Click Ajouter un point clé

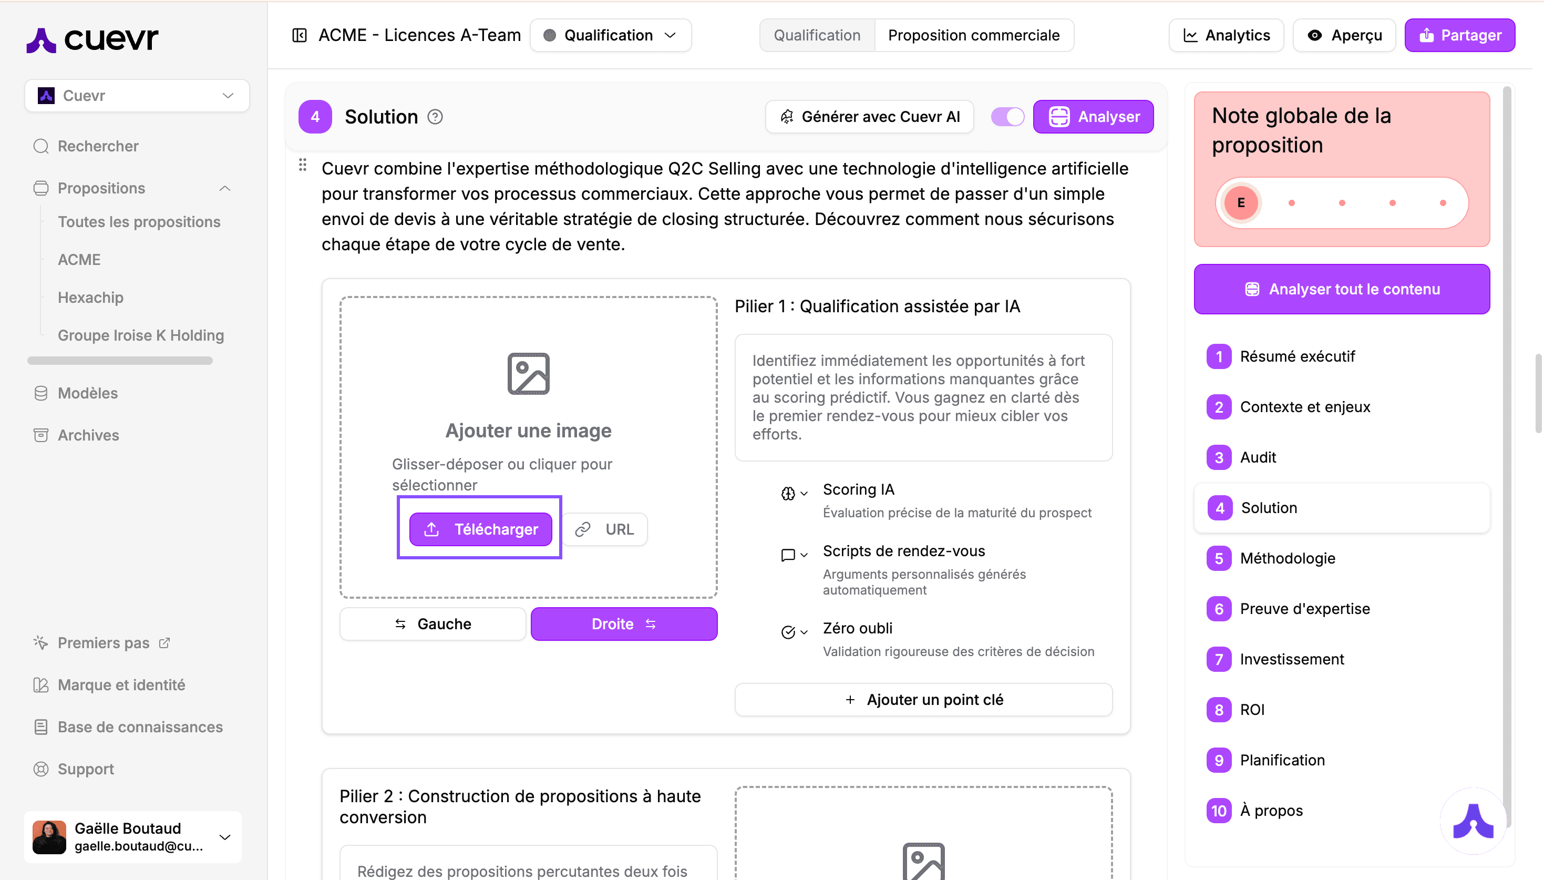(x=923, y=699)
